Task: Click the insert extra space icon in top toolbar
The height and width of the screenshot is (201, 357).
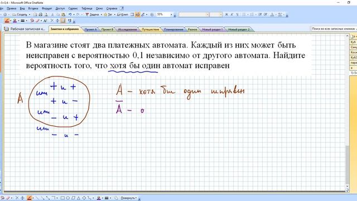Action: click(57, 21)
